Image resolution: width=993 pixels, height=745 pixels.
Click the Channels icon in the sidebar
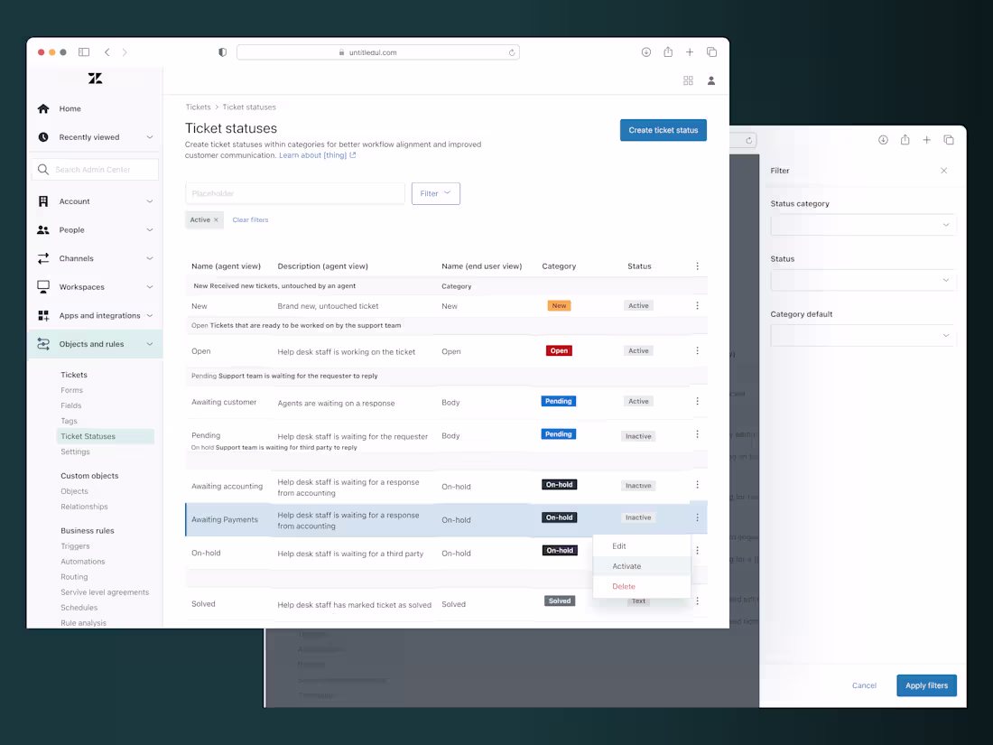point(43,258)
